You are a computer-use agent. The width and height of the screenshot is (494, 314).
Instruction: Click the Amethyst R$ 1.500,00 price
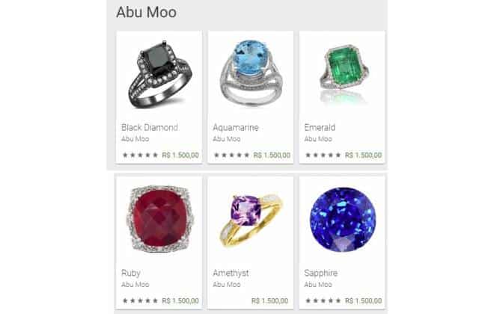click(269, 301)
